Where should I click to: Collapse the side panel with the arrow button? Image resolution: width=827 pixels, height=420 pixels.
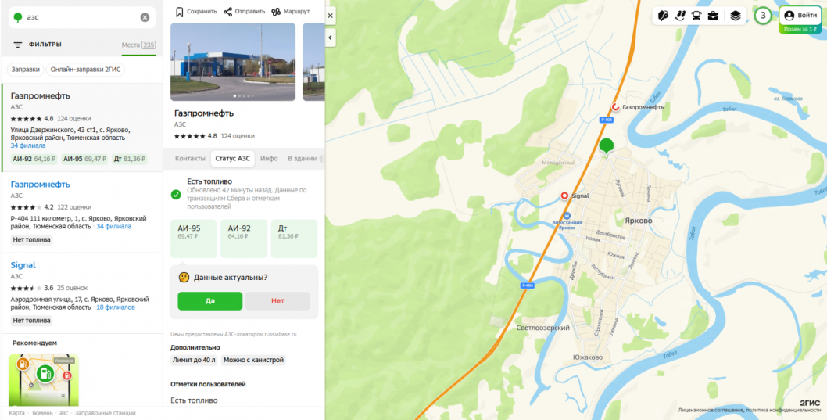[x=331, y=38]
